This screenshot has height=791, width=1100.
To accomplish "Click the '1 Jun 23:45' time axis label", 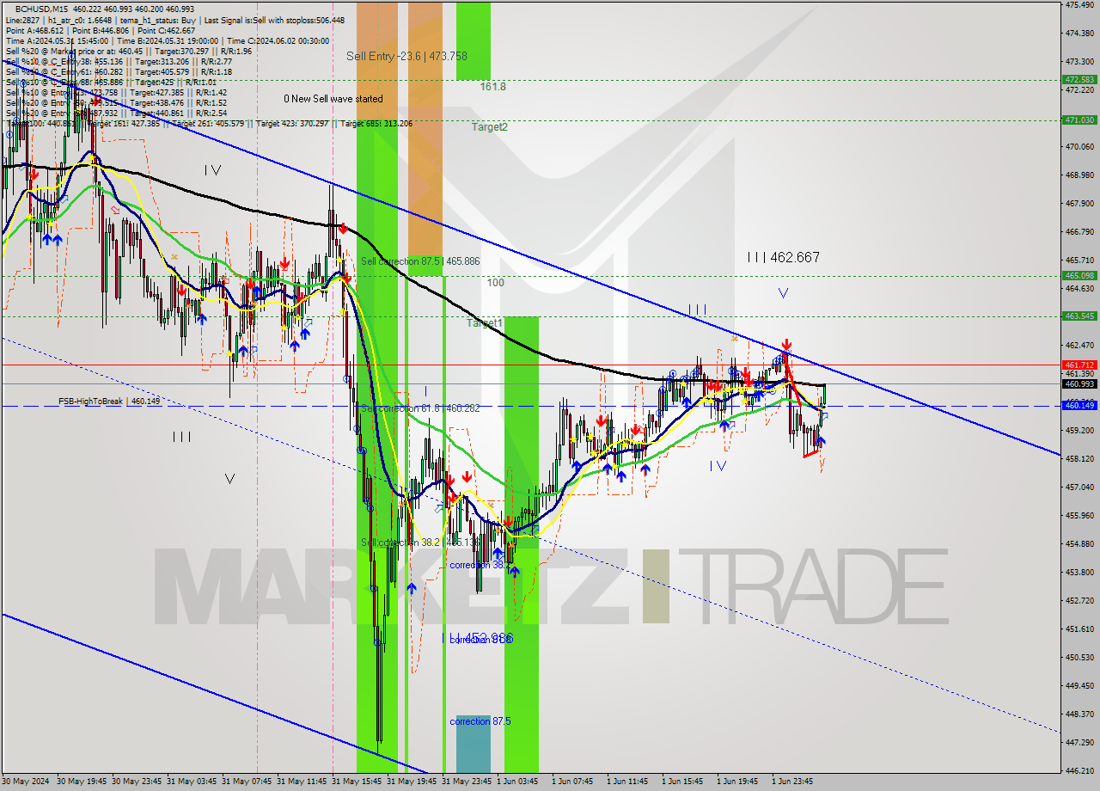I will point(792,782).
